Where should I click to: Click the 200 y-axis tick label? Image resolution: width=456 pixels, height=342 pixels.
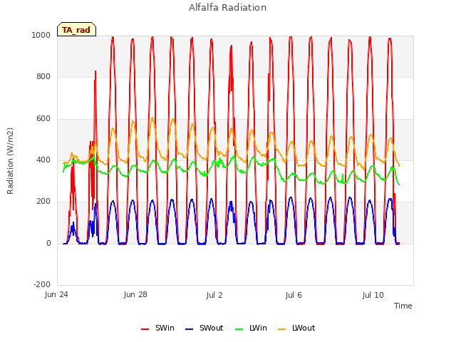[43, 202]
